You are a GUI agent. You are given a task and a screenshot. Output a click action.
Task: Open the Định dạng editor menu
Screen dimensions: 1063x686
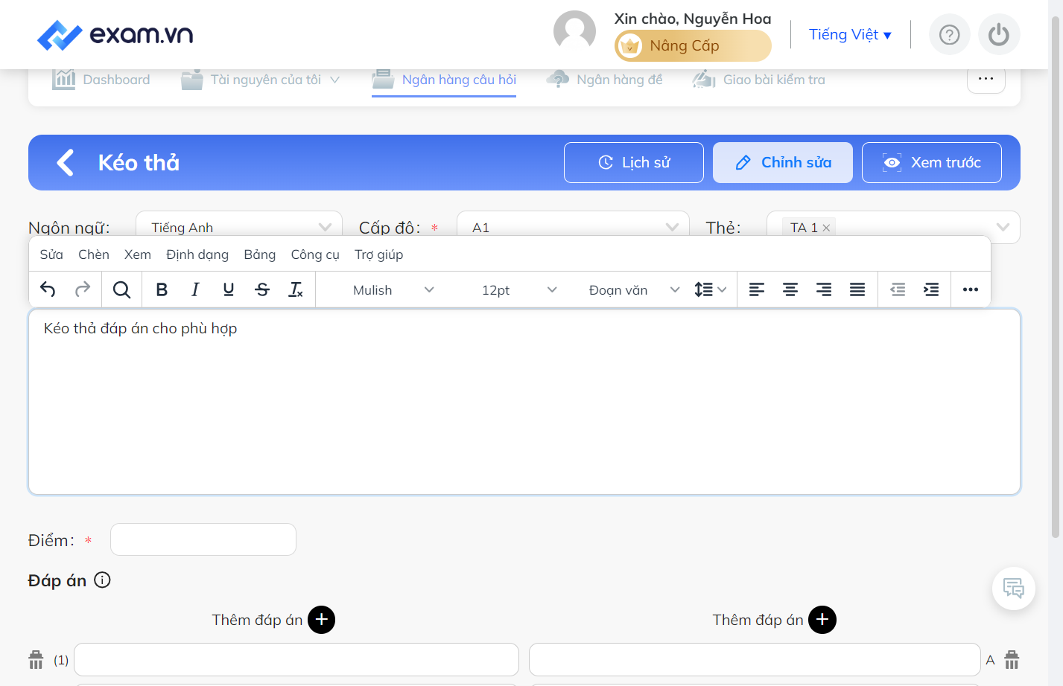[x=197, y=254]
